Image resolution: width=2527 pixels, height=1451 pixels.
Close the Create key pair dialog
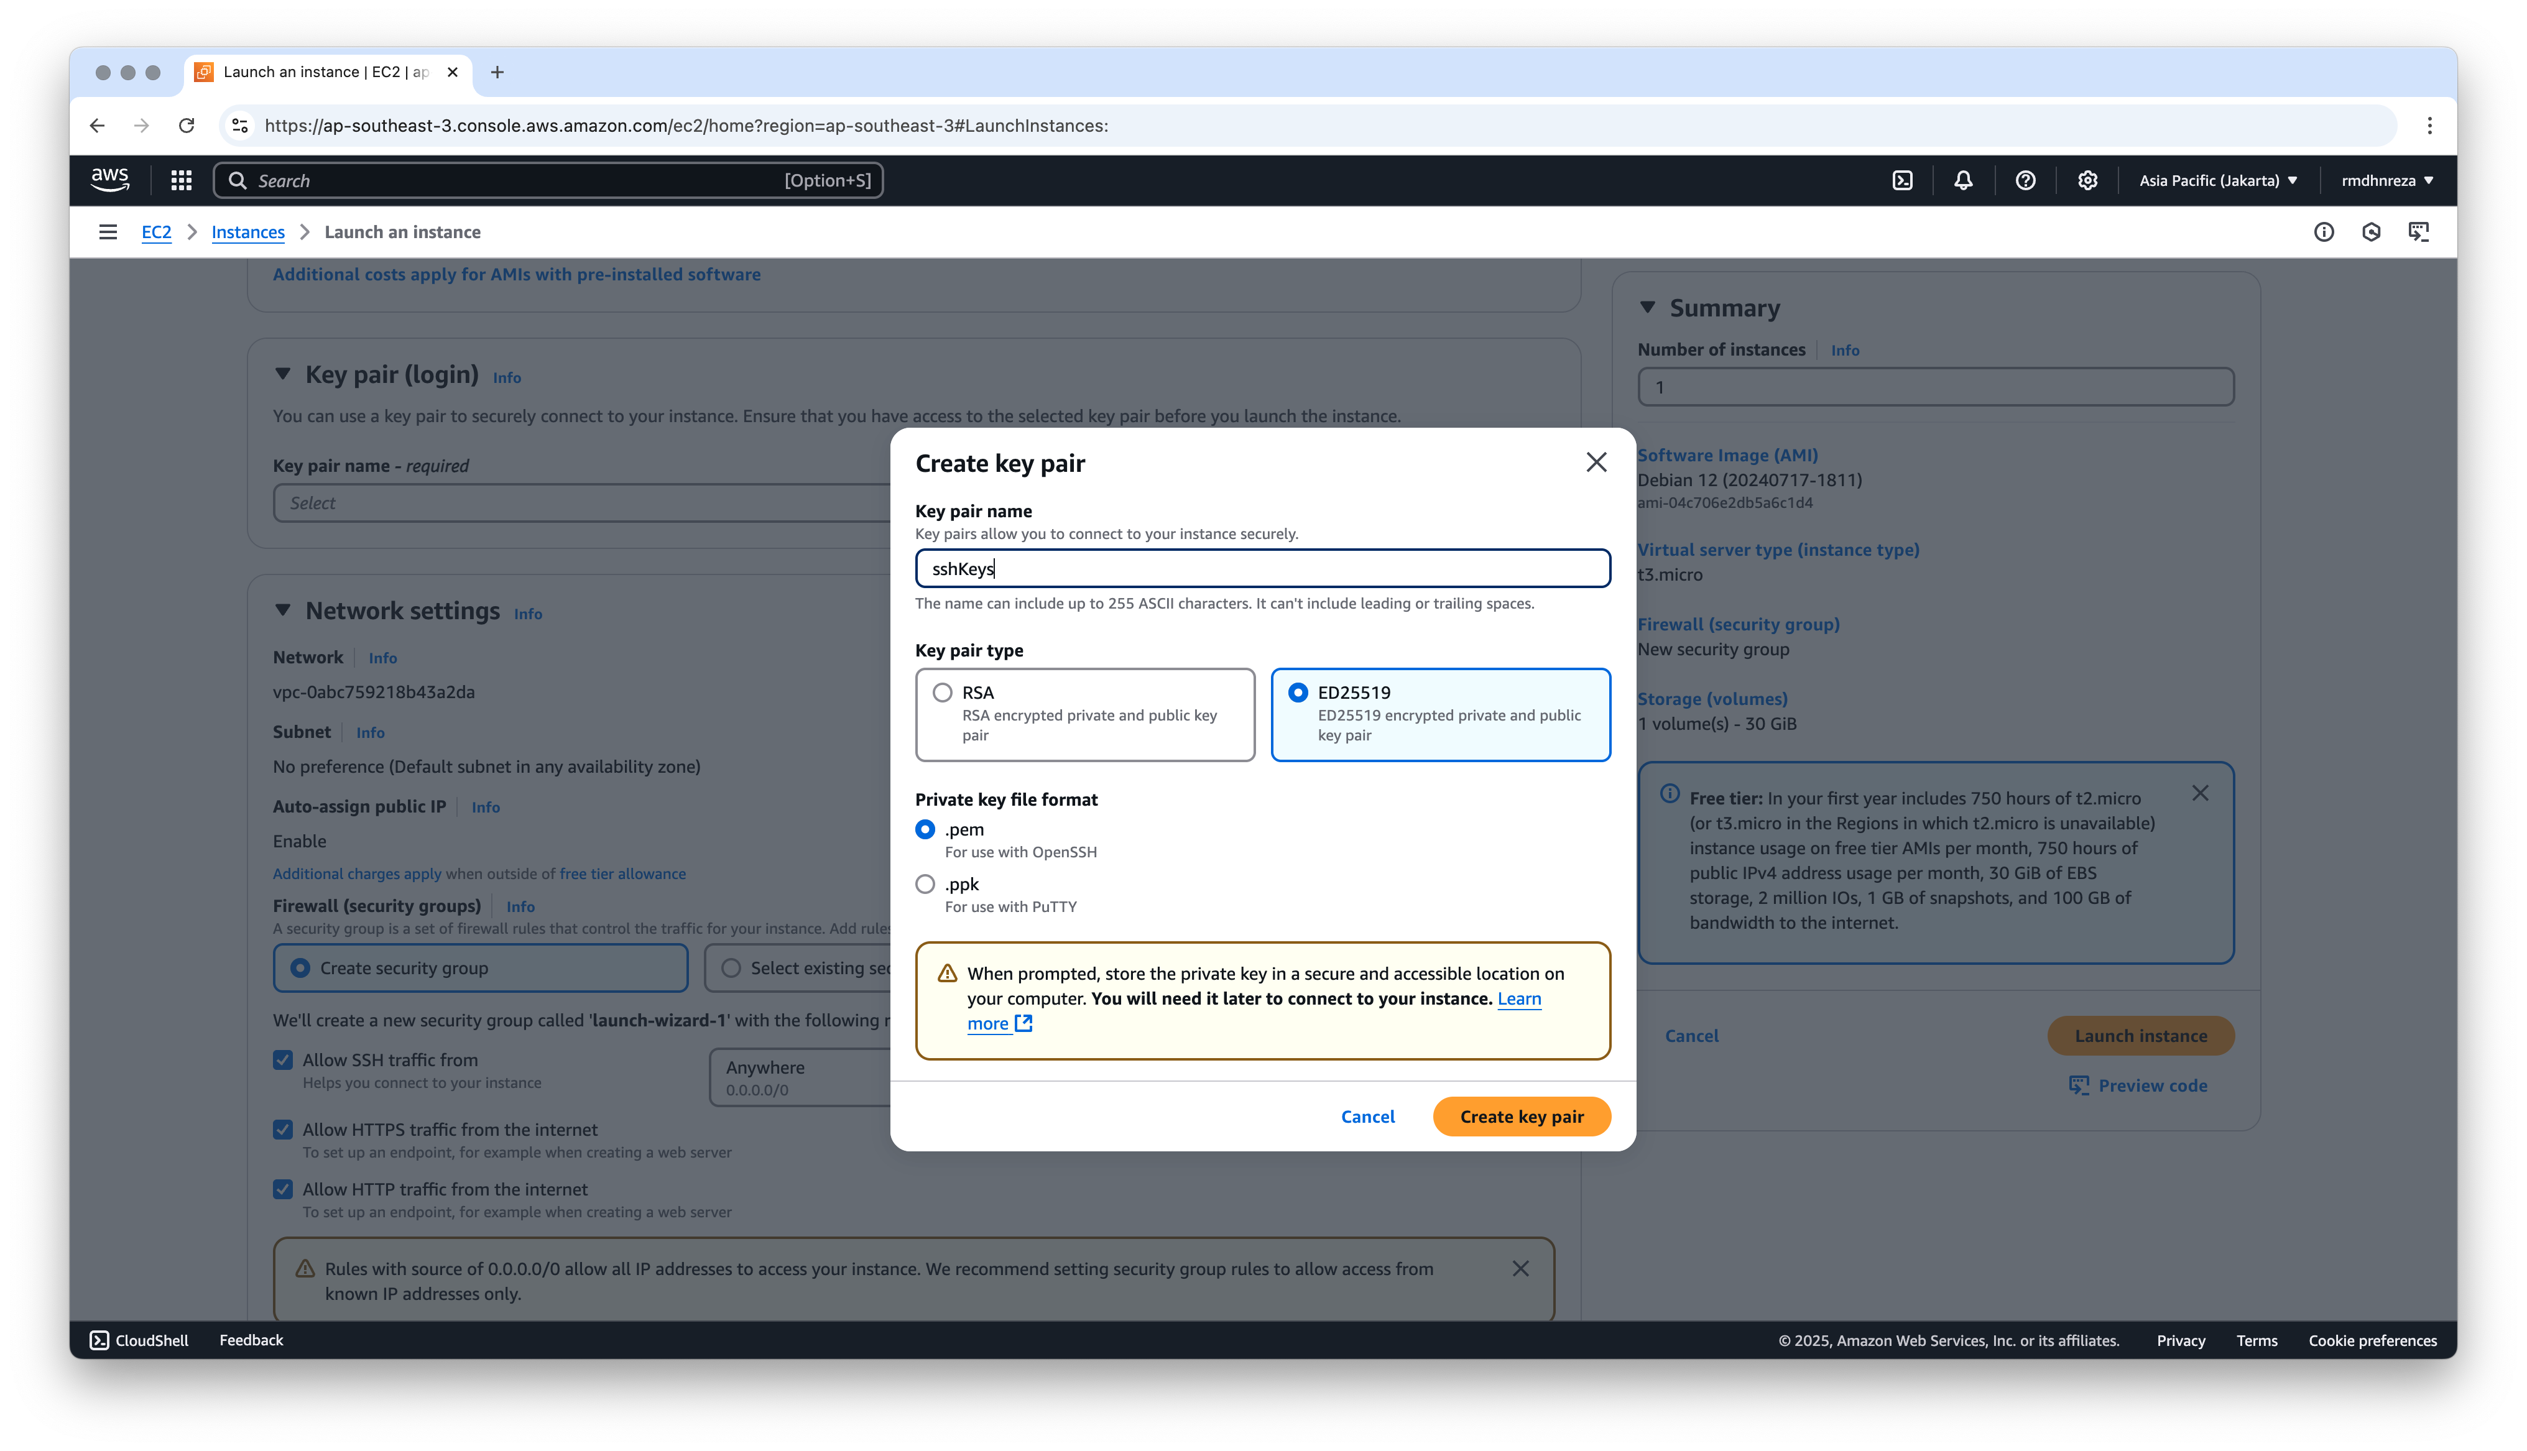pyautogui.click(x=1596, y=463)
